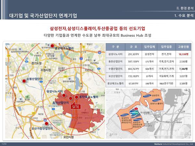Image resolution: width=195 pixels, height=146 pixels.
Task: Click the 규모 table header
Action: click(134, 47)
